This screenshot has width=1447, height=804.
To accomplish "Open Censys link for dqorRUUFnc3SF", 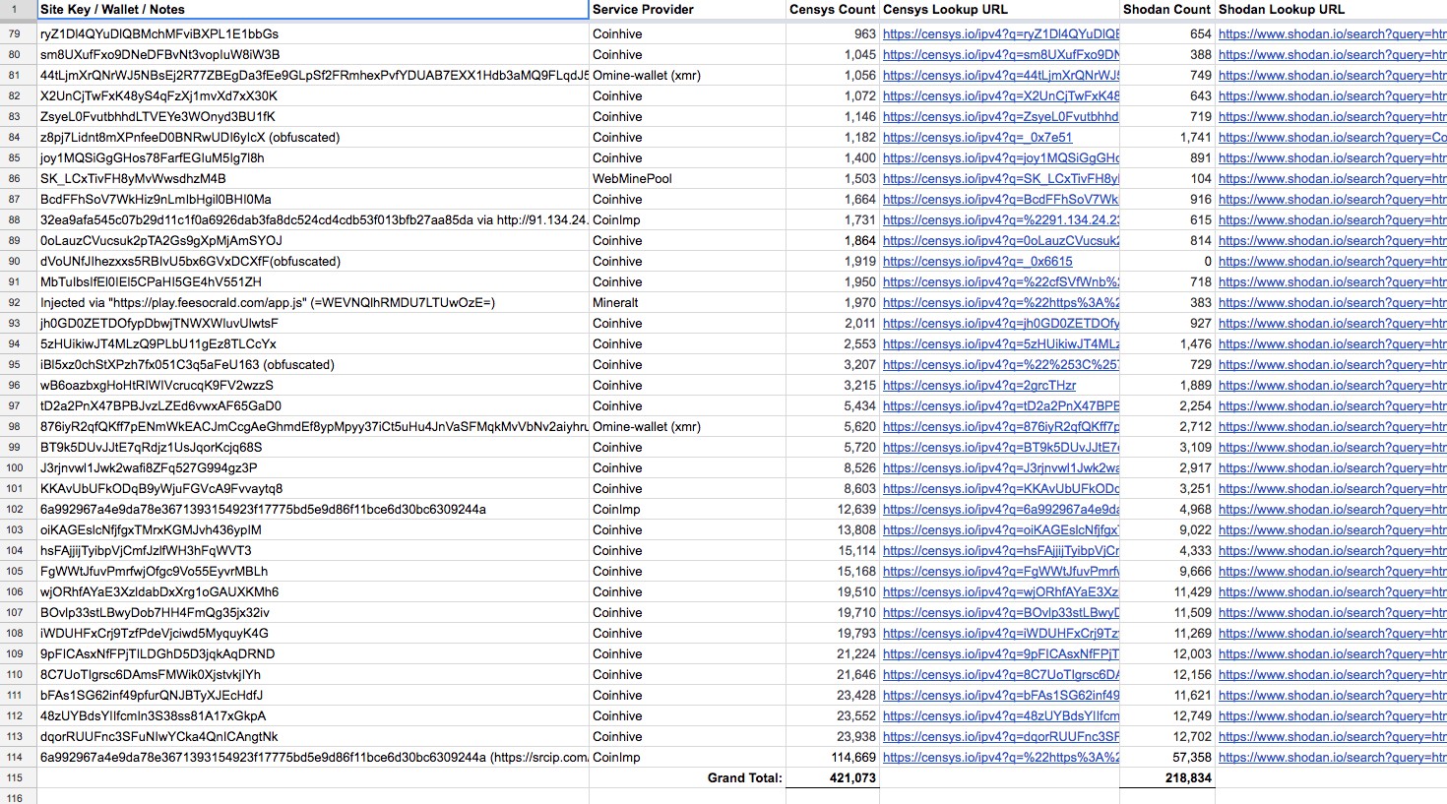I will click(1001, 736).
